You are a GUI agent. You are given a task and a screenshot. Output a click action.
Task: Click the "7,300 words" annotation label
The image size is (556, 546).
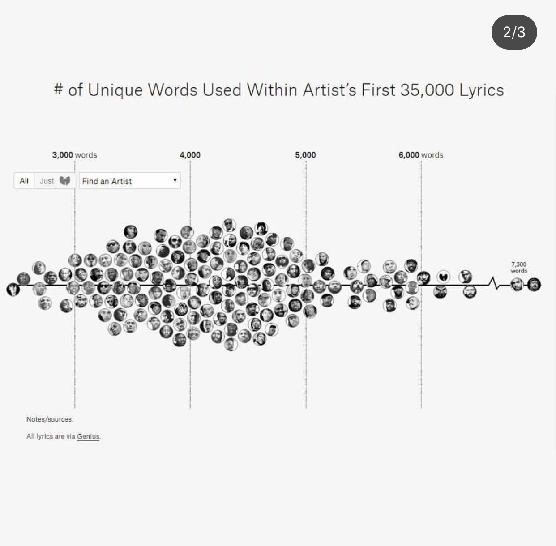click(x=519, y=267)
